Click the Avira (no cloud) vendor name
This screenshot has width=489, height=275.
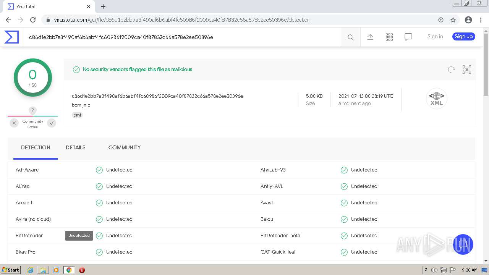tap(33, 219)
